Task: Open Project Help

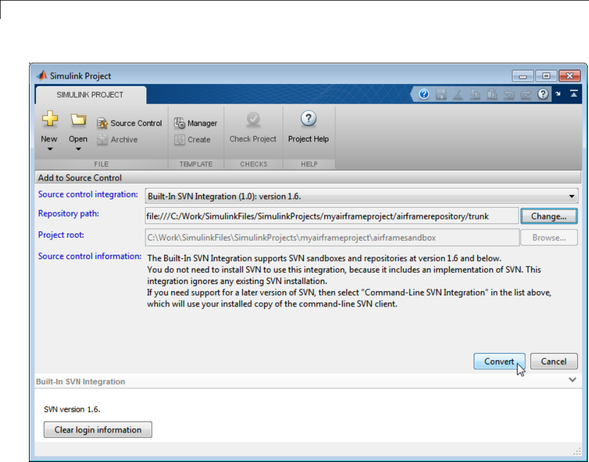Action: tap(308, 128)
